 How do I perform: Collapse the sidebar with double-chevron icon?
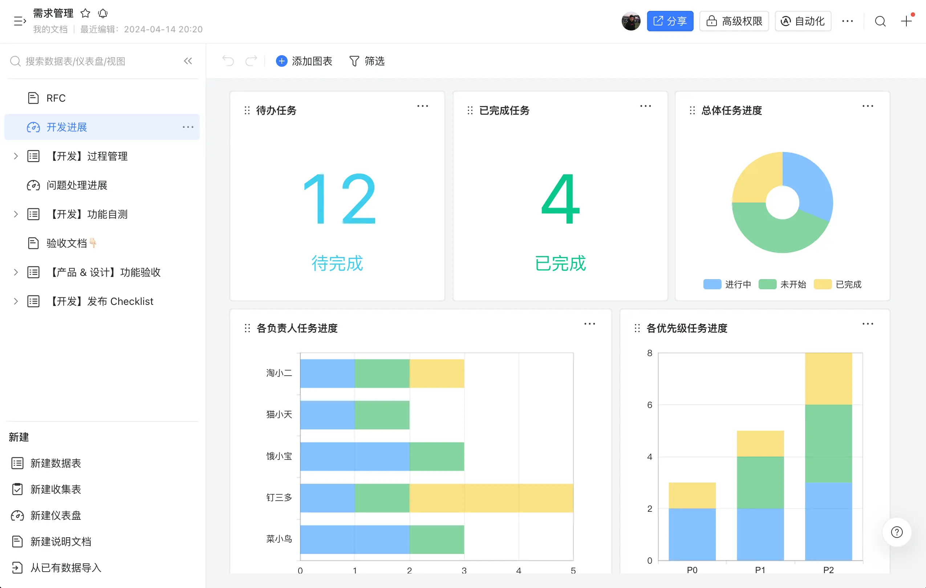click(188, 61)
